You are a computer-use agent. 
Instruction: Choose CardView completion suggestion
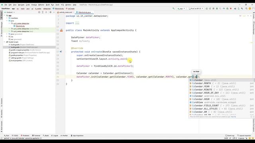coord(222,102)
